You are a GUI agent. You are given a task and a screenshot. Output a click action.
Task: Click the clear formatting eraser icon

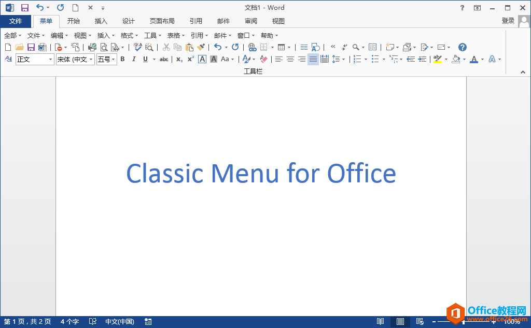(x=263, y=59)
